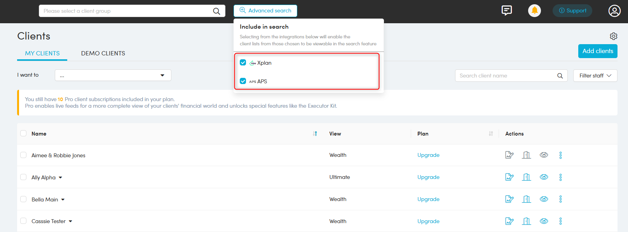Click the building icon for Ally Alpha

527,177
